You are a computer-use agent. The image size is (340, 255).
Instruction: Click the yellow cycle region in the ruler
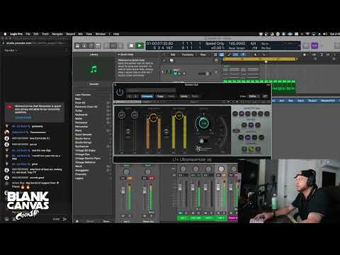tap(259, 59)
